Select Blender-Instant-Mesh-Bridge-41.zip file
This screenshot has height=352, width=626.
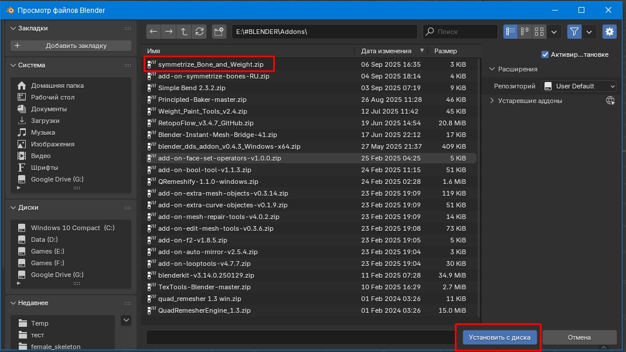pyautogui.click(x=310, y=135)
